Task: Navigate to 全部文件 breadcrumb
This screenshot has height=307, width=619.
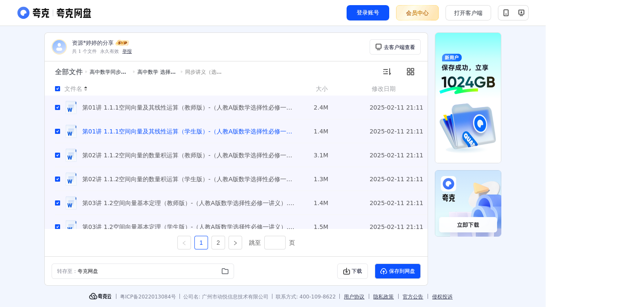Action: [69, 72]
